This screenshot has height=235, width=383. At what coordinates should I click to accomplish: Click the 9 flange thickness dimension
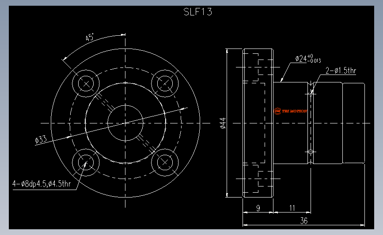pyautogui.click(x=258, y=208)
